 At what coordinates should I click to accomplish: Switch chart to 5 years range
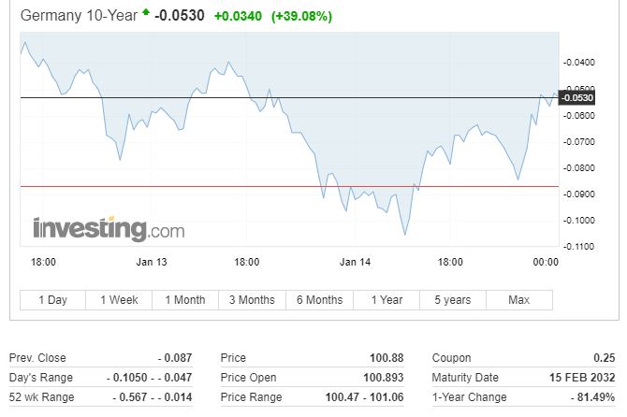[453, 300]
